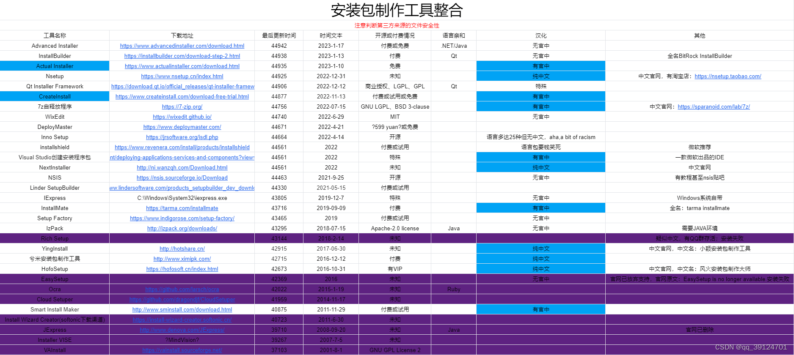Select the EasySetup name cell
This screenshot has width=794, height=355.
55,279
